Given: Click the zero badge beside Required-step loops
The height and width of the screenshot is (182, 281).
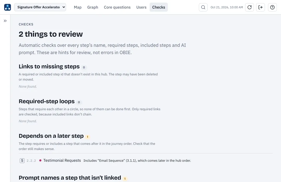Looking at the screenshot, I should 79,102.
